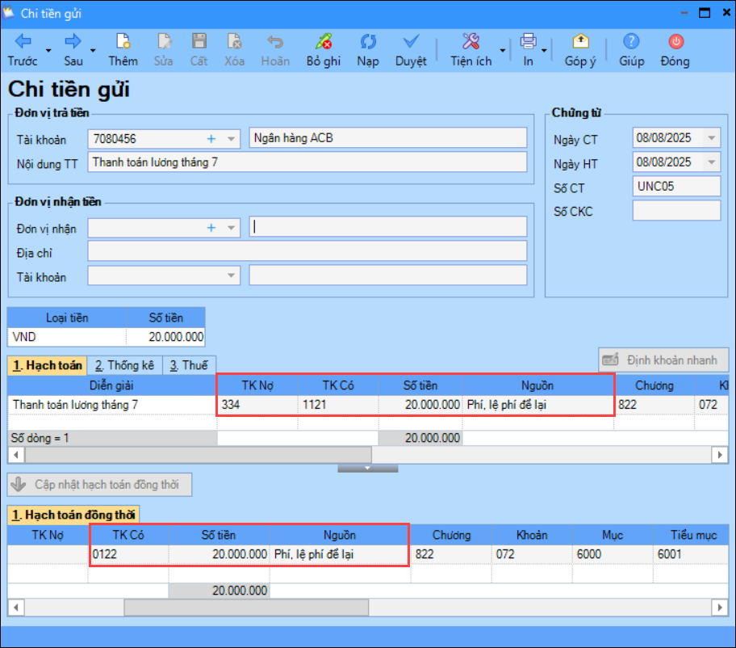The height and width of the screenshot is (648, 736).
Task: Open the payer Tài khoản 7080456 dropdown
Action: click(x=231, y=139)
